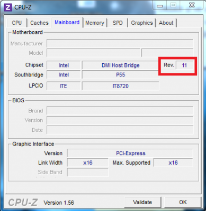Click the Southbridge label
Screen dimensions: 206x211
click(x=29, y=75)
